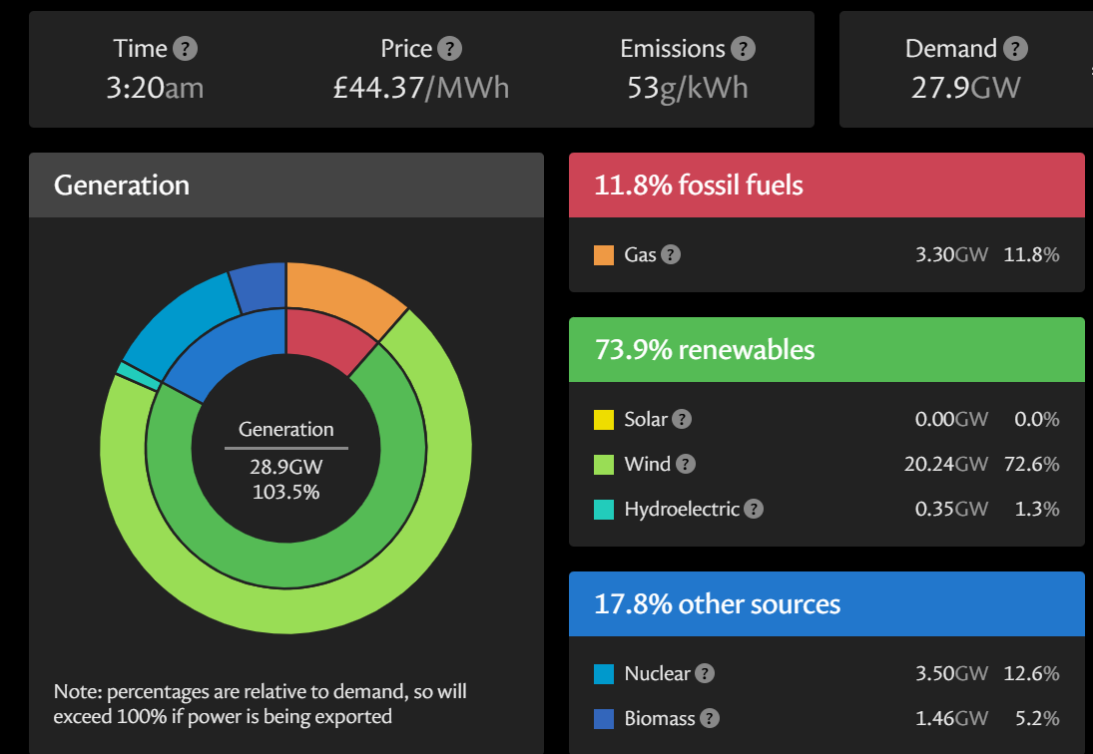
Task: Click the light green Wind legend swatch
Action: point(604,465)
